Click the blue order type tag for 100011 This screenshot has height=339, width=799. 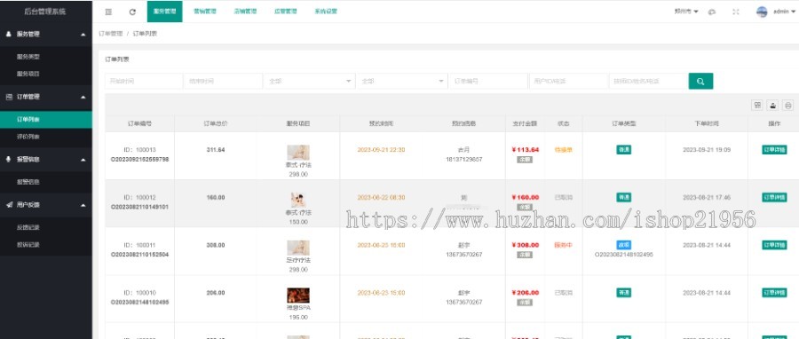(x=624, y=245)
